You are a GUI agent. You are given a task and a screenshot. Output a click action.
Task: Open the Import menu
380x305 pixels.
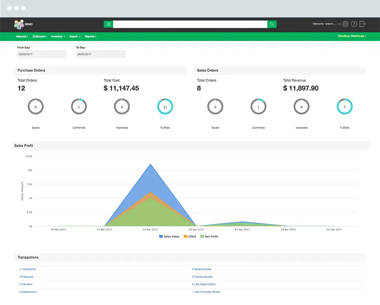pyautogui.click(x=75, y=36)
